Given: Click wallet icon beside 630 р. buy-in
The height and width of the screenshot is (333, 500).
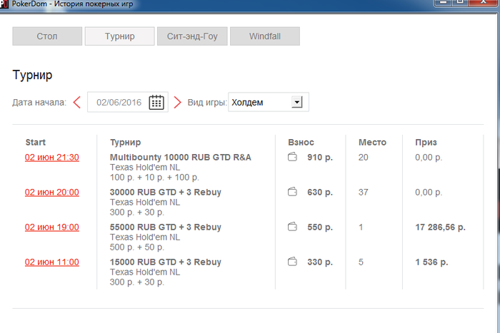Looking at the screenshot, I should (x=292, y=192).
